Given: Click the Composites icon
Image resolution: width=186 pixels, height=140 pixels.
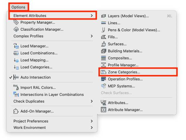Looking at the screenshot, I should coord(104,58).
